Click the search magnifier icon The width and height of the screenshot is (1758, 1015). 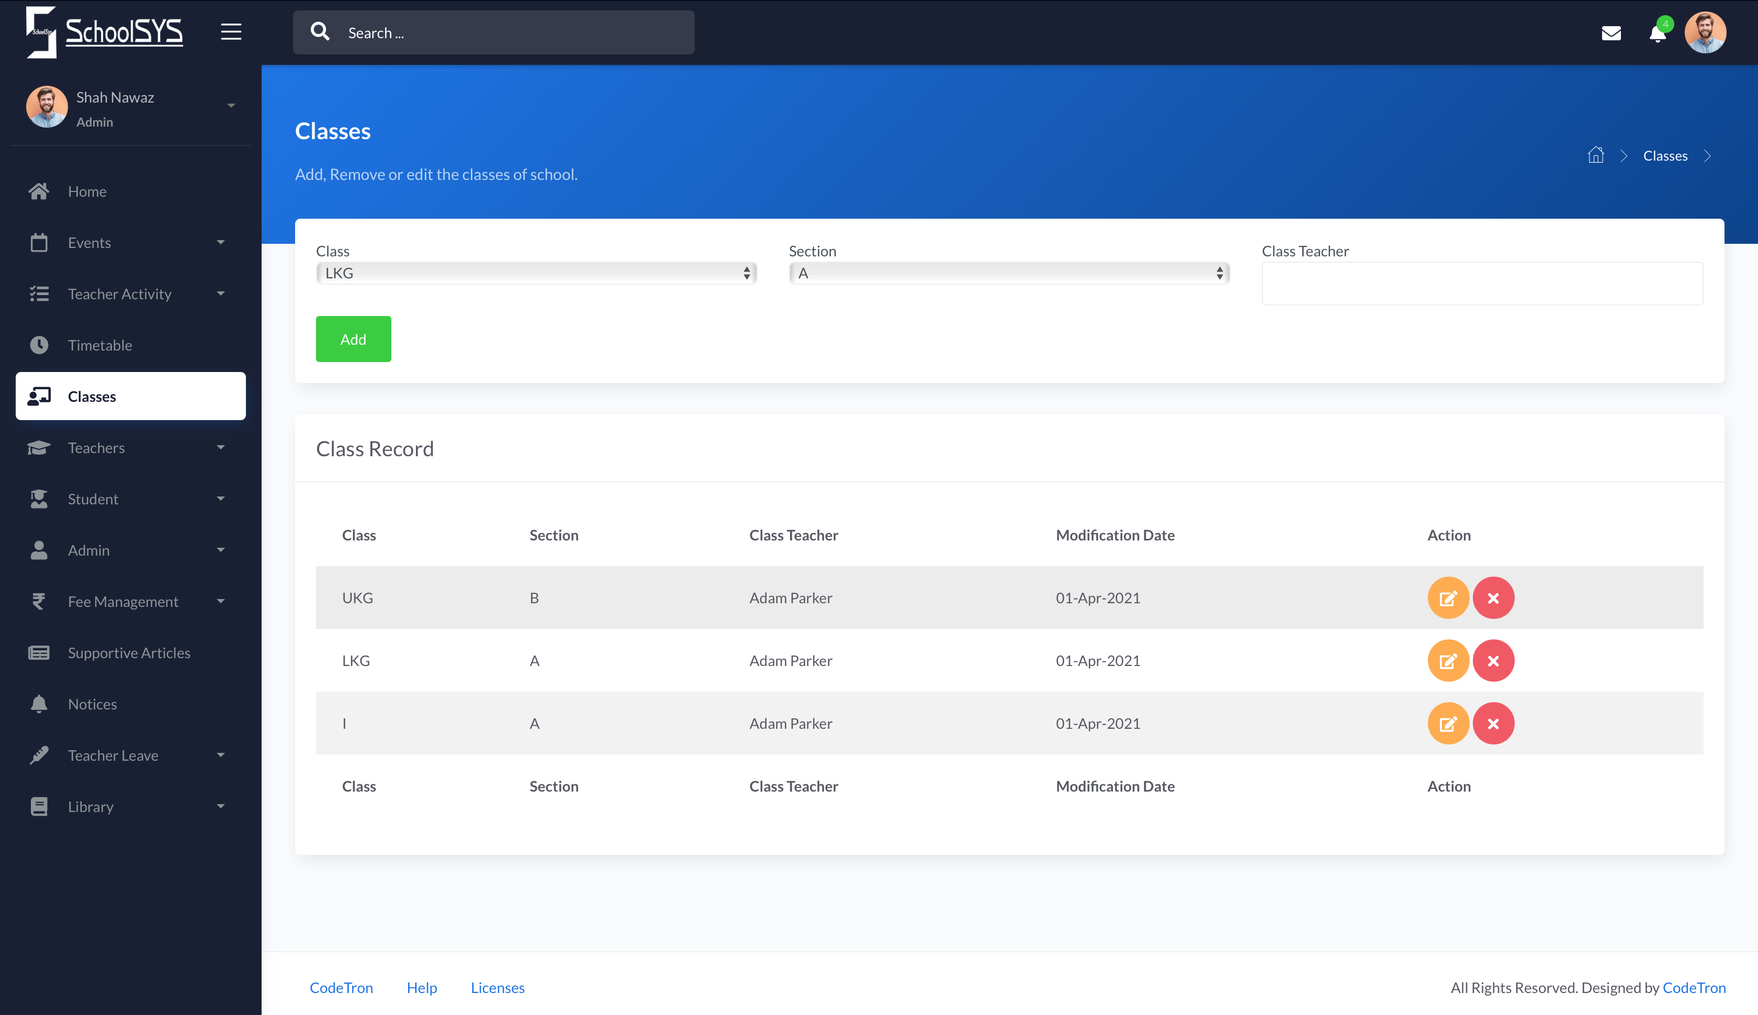click(x=320, y=32)
